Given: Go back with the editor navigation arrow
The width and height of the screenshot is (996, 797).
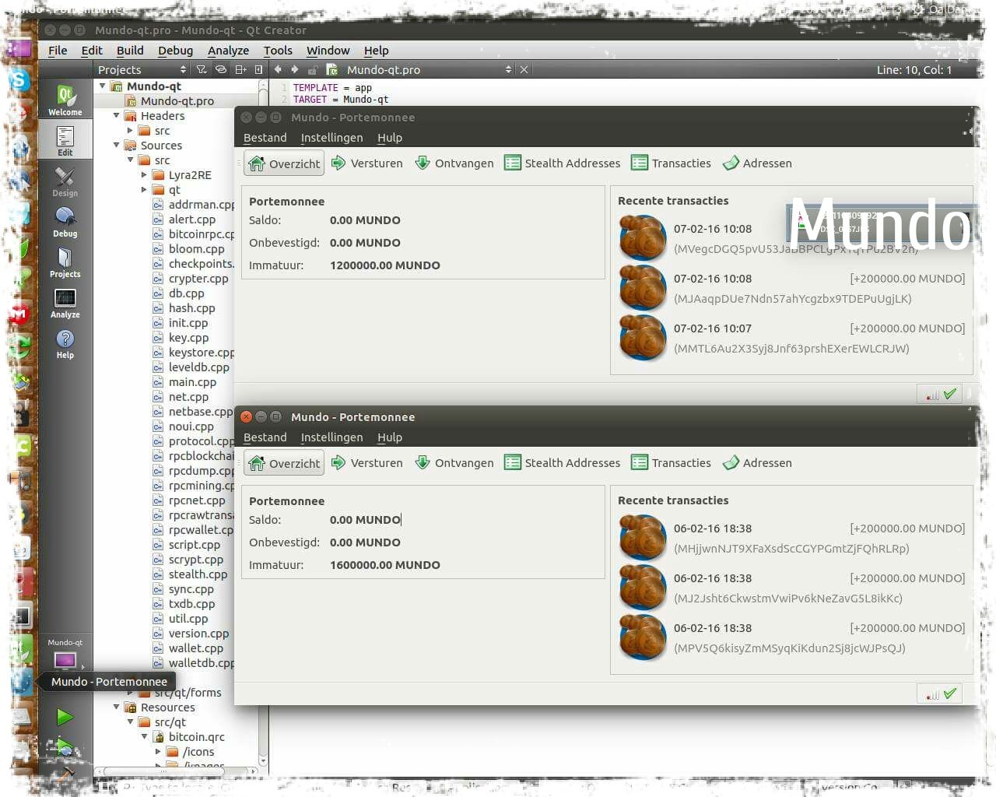Looking at the screenshot, I should click(x=278, y=69).
